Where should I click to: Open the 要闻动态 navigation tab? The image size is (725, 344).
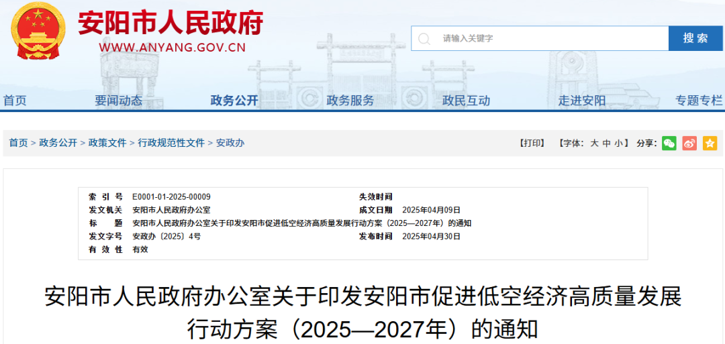click(118, 101)
